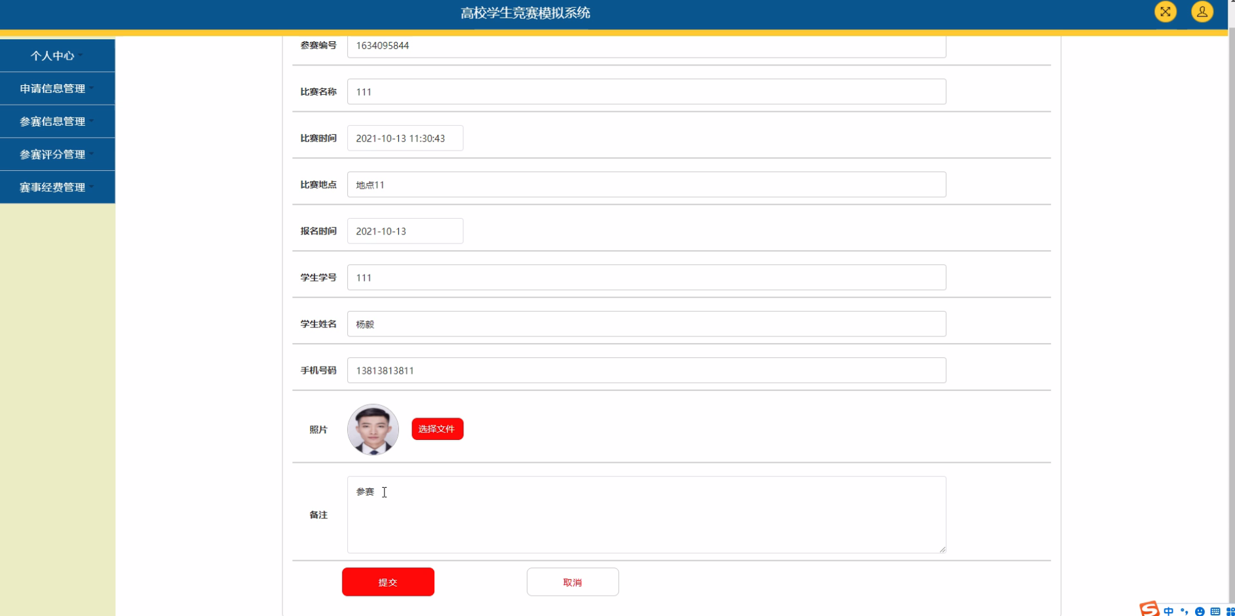Click the 照片 field label

click(318, 429)
